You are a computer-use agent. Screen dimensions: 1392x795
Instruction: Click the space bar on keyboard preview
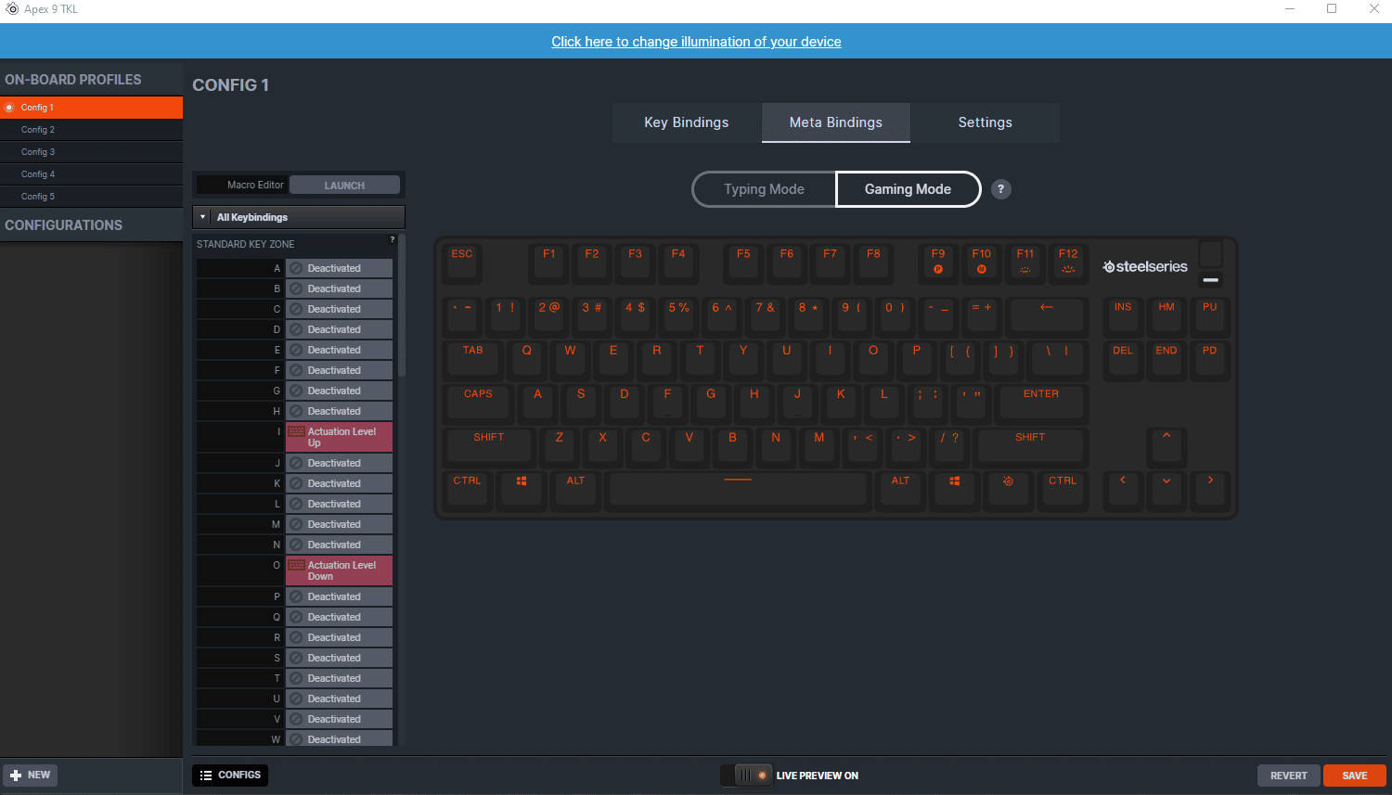click(738, 490)
